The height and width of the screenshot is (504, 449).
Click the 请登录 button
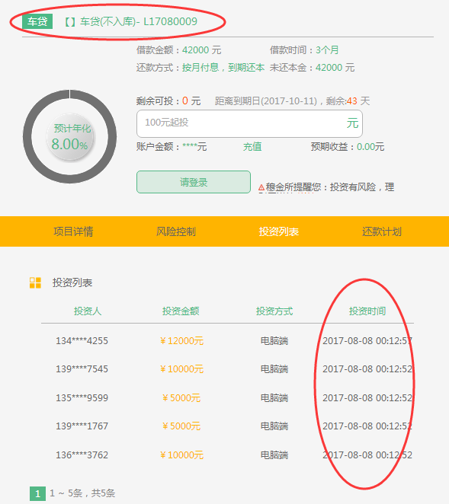194,182
